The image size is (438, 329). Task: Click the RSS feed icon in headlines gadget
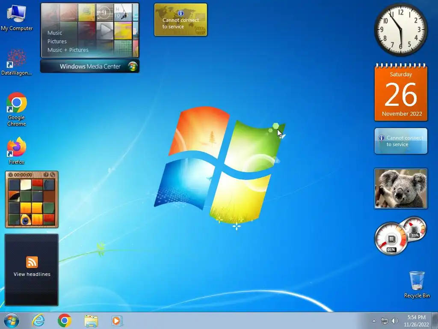click(x=32, y=262)
